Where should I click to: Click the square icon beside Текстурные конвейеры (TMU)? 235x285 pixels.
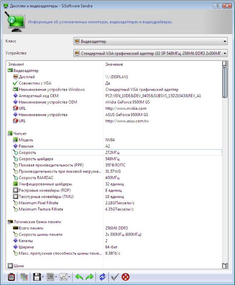(x=15, y=196)
